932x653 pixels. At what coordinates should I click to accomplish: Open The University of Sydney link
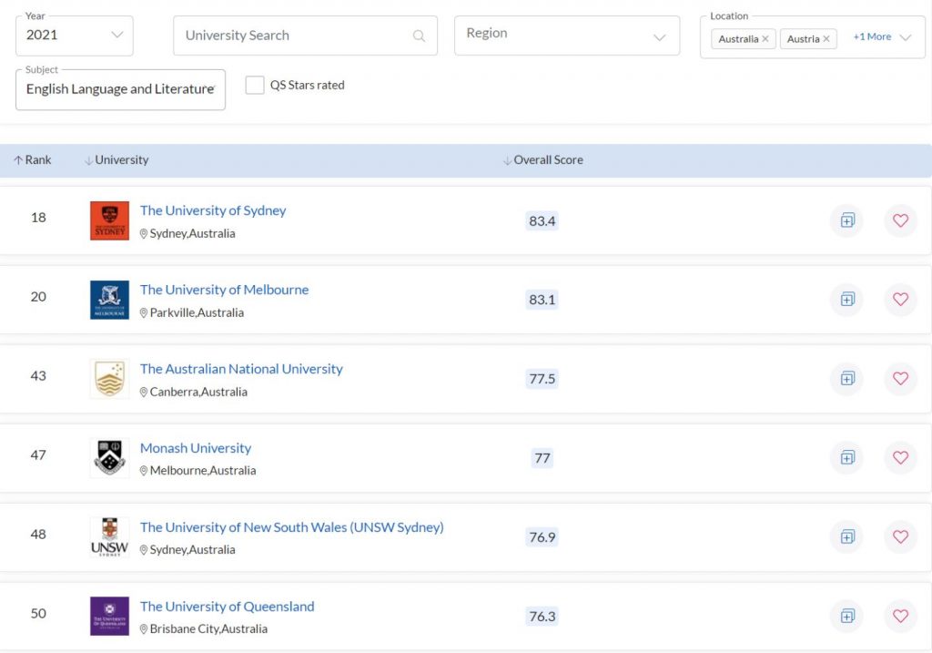tap(213, 210)
